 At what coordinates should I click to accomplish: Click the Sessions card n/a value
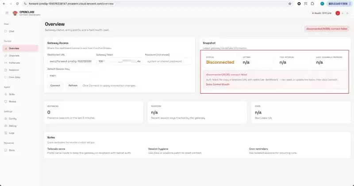154,112
